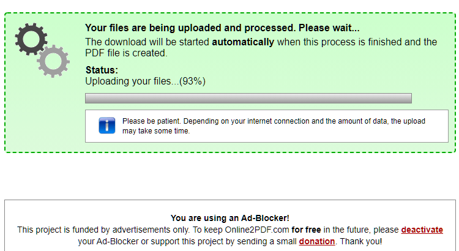
Task: Click the 'You are using an Ad-Blocker!' heading
Action: coord(229,218)
